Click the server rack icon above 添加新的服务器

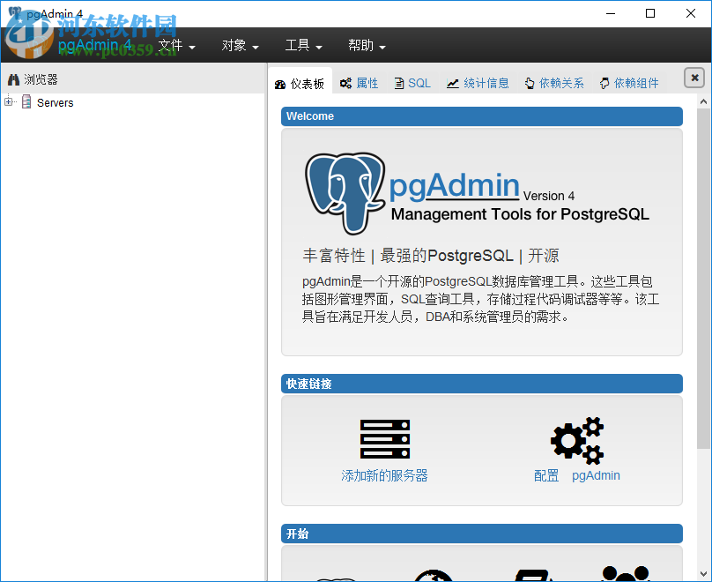[385, 438]
